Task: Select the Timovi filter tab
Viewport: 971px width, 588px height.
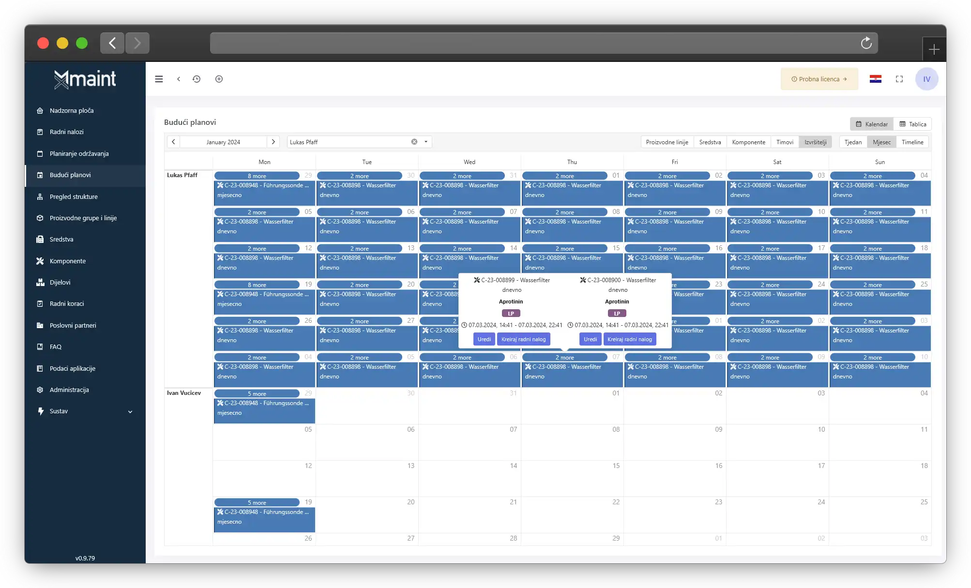Action: click(785, 142)
